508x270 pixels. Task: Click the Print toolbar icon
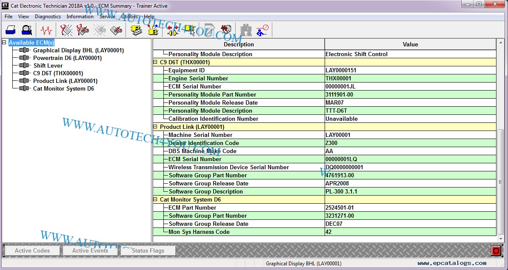[11, 30]
